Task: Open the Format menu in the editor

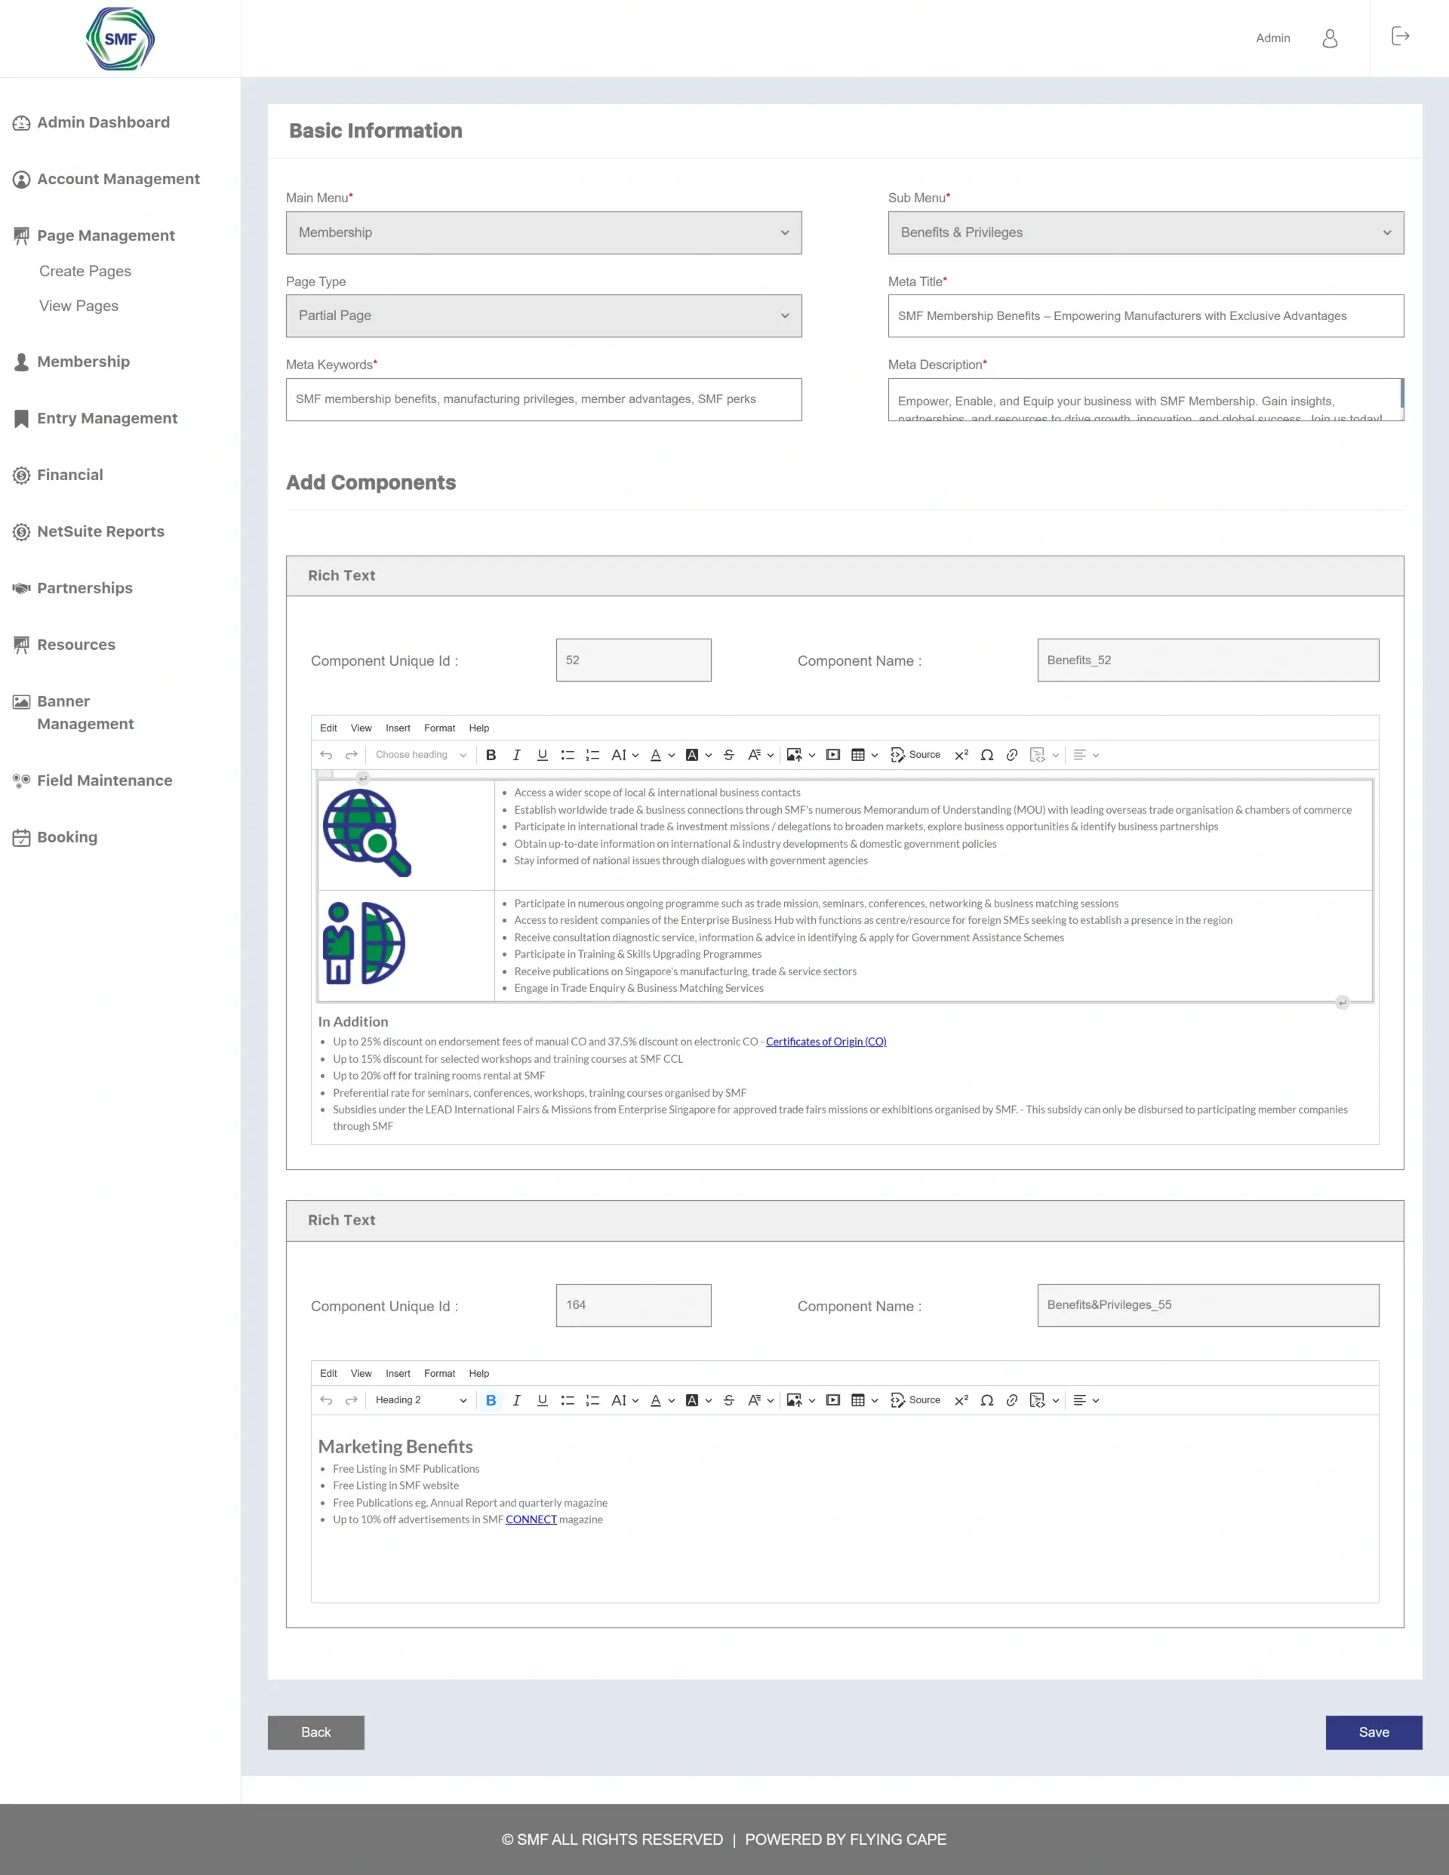Action: (439, 727)
